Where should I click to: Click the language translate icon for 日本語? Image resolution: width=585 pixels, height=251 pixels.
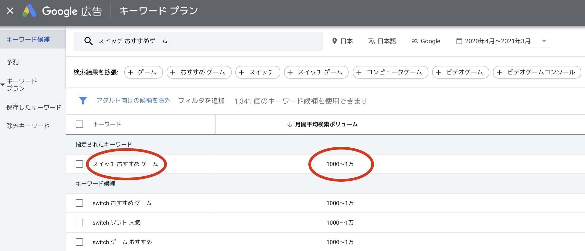[372, 41]
